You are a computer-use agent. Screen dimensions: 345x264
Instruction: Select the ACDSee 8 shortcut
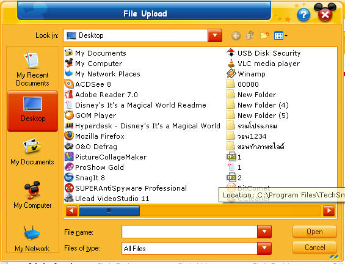tap(88, 84)
